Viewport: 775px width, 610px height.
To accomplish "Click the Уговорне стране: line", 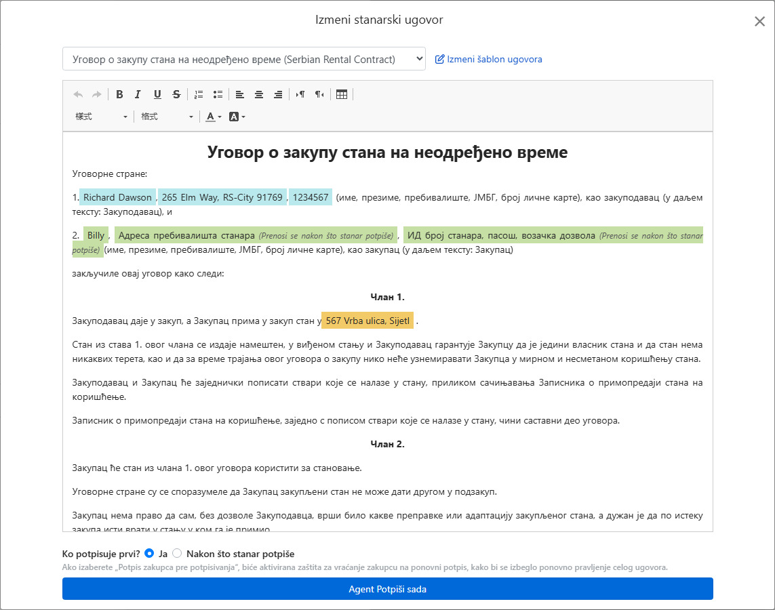I will [x=110, y=174].
